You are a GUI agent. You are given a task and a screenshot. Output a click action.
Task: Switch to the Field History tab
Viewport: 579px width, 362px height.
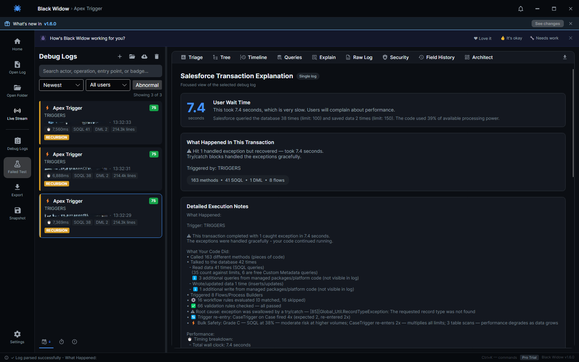tap(436, 57)
